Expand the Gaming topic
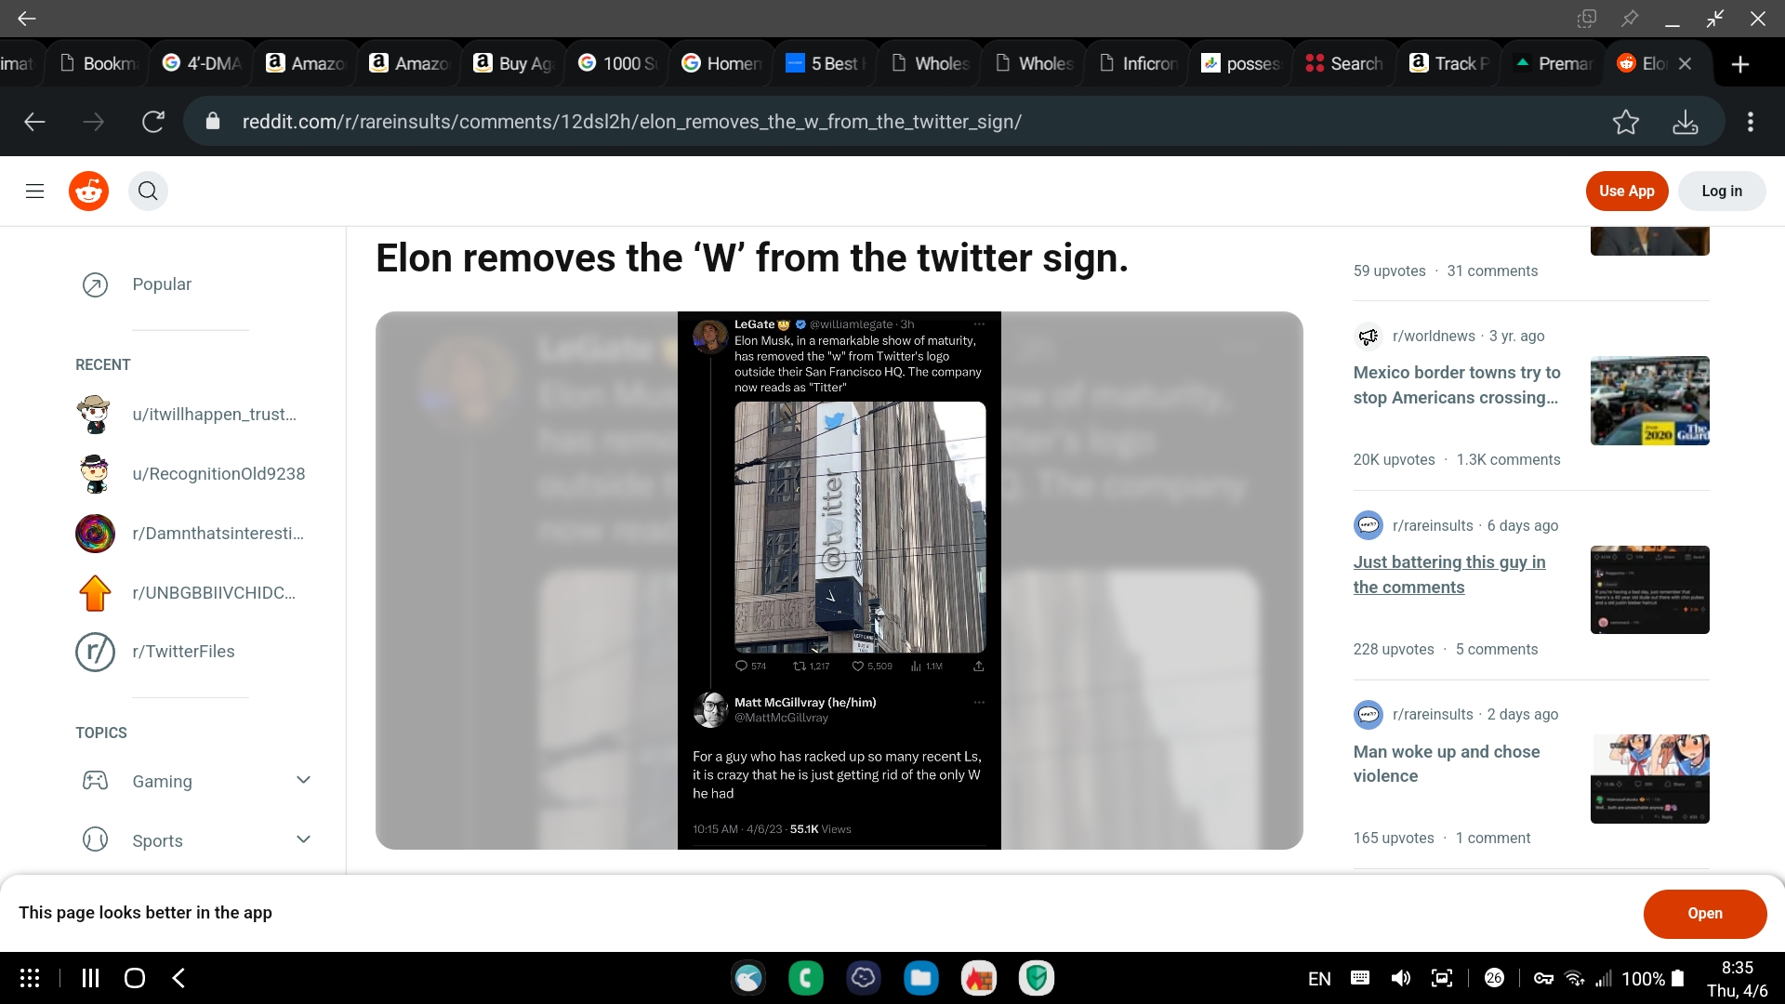 [x=303, y=781]
